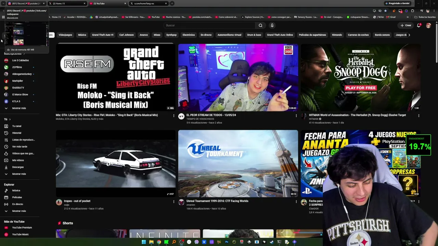Play HITMAN Herbalist Snoop Dogg thumbnail
Image resolution: width=438 pixels, height=246 pixels.
point(360,78)
